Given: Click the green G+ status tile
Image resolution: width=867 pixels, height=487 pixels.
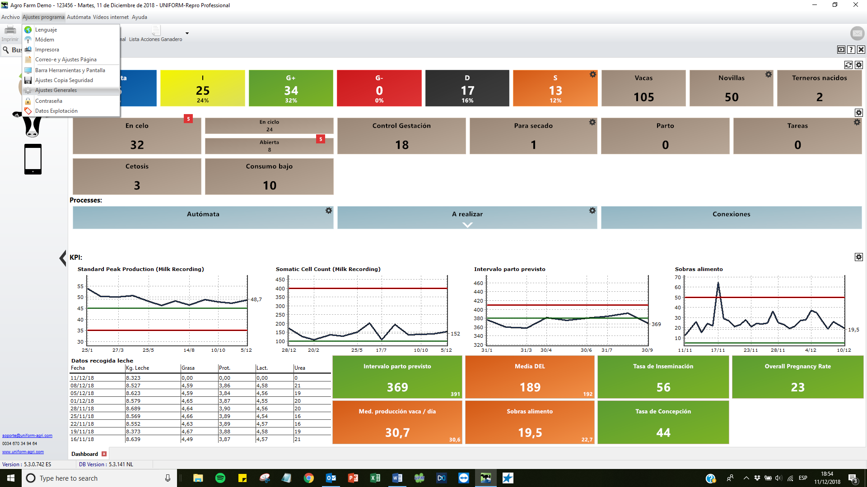Looking at the screenshot, I should [x=291, y=88].
